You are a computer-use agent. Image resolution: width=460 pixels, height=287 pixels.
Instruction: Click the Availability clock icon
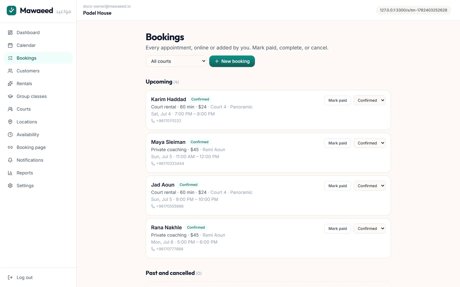pyautogui.click(x=10, y=135)
